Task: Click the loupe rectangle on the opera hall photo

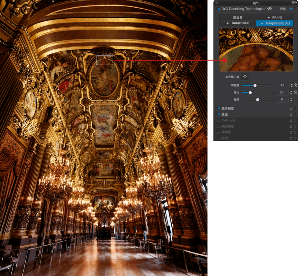Action: (104, 60)
